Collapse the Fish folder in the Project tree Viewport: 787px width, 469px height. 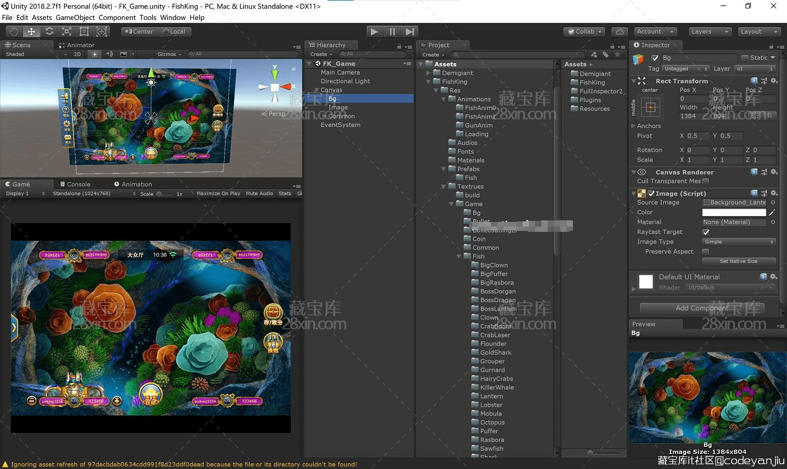(x=460, y=256)
